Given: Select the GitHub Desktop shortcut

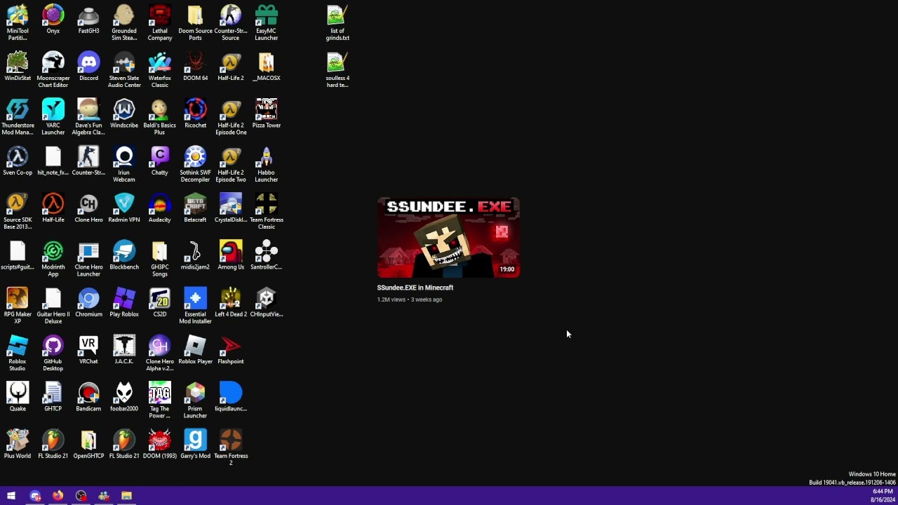Looking at the screenshot, I should click(x=53, y=353).
